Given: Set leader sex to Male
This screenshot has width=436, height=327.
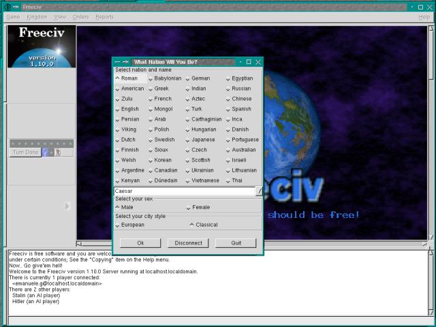Looking at the screenshot, I should point(124,207).
